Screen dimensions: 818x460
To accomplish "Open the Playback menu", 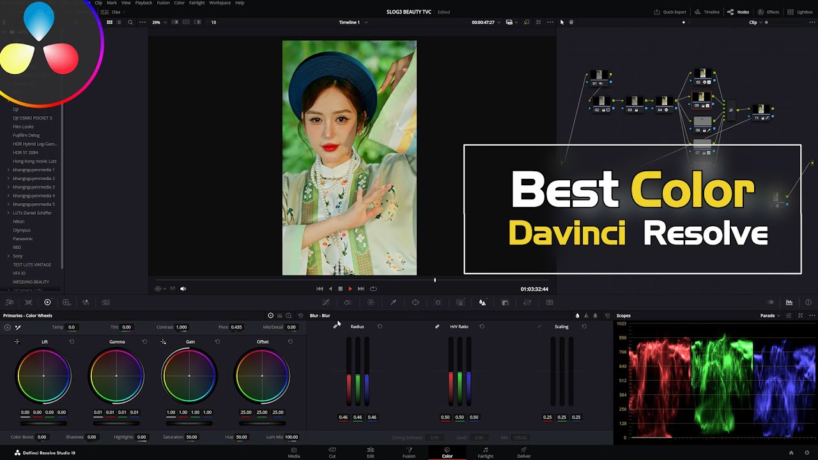I will (144, 3).
